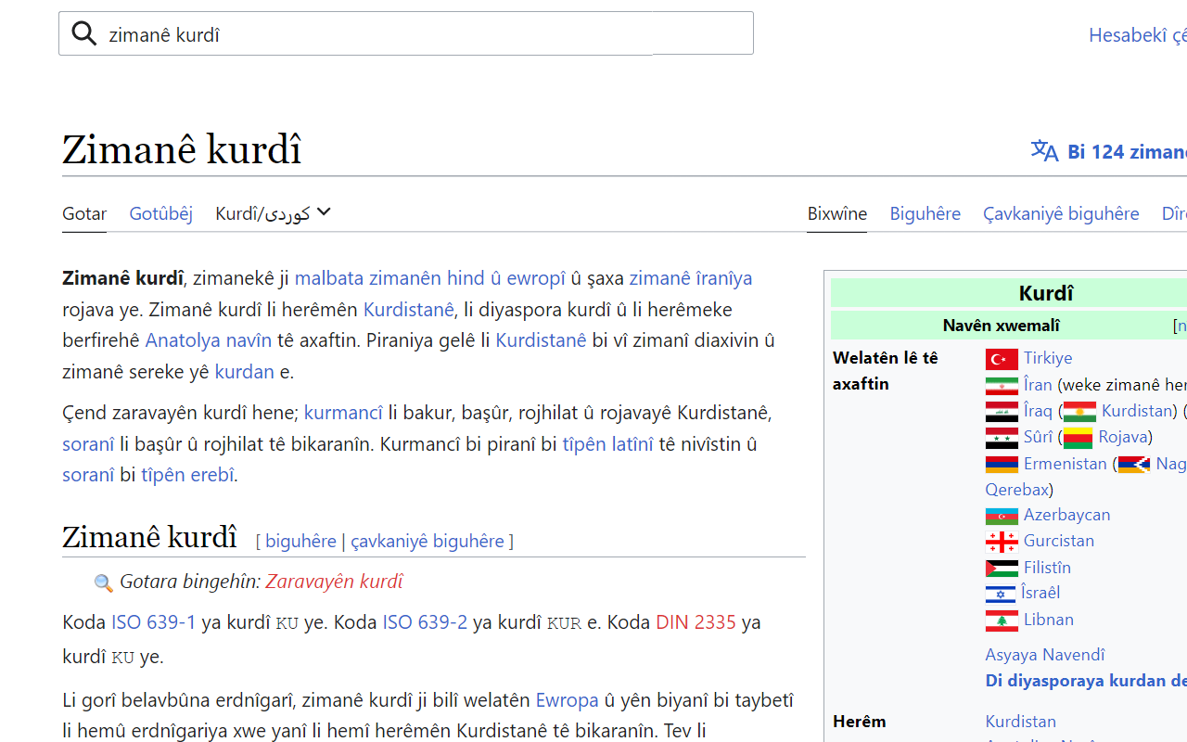The image size is (1187, 742).
Task: Click section 'çavkaniyê biguhêre' link beside heading
Action: tap(428, 541)
